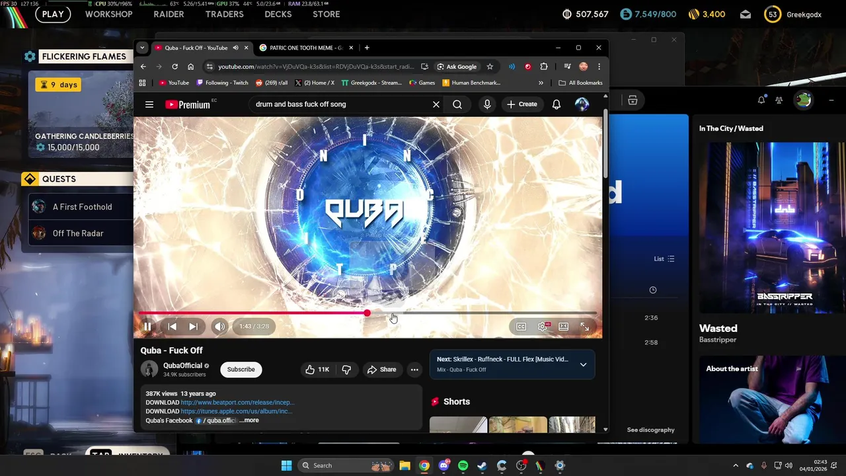Open QubaOfficial channel name

click(183, 366)
